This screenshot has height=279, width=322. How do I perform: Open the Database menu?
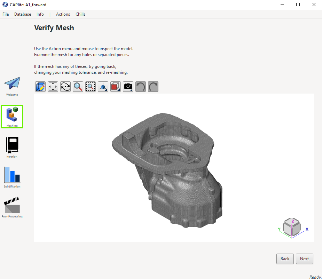pyautogui.click(x=23, y=14)
